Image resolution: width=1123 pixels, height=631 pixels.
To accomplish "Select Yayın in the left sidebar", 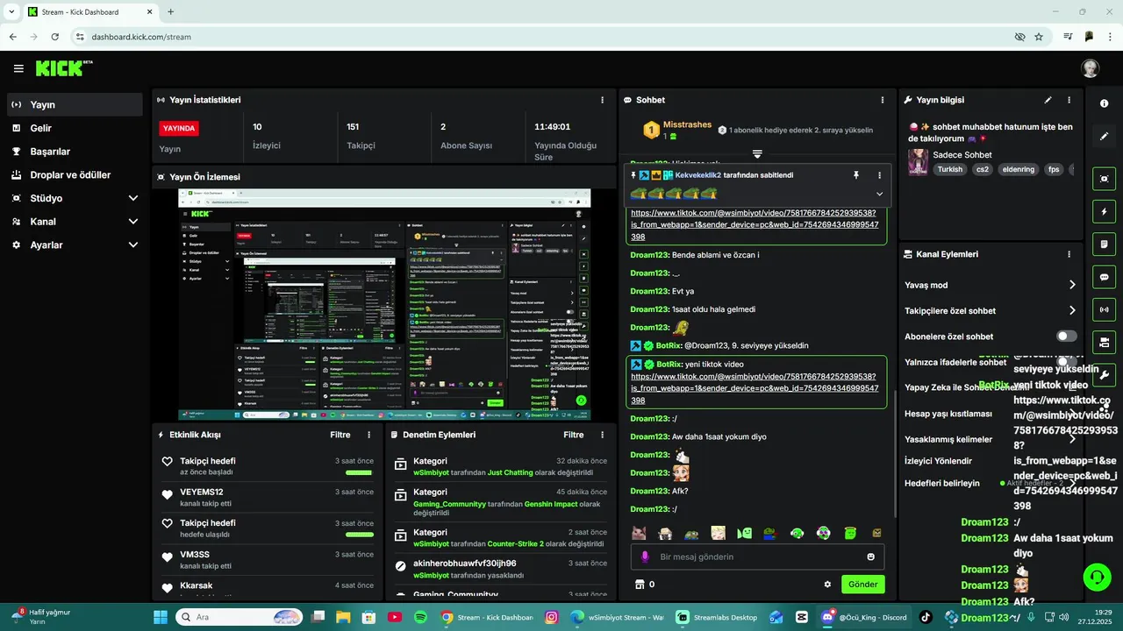I will click(75, 104).
